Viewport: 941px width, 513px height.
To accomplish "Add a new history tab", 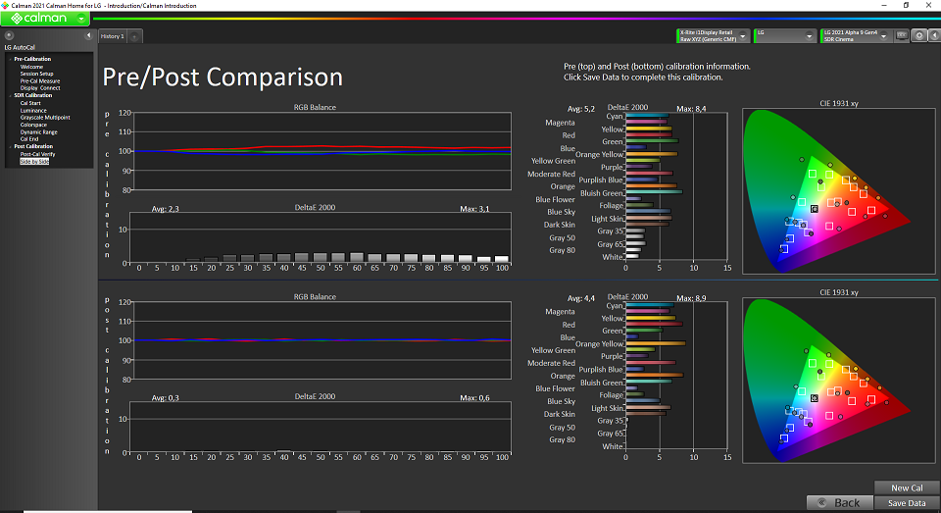I will [134, 36].
